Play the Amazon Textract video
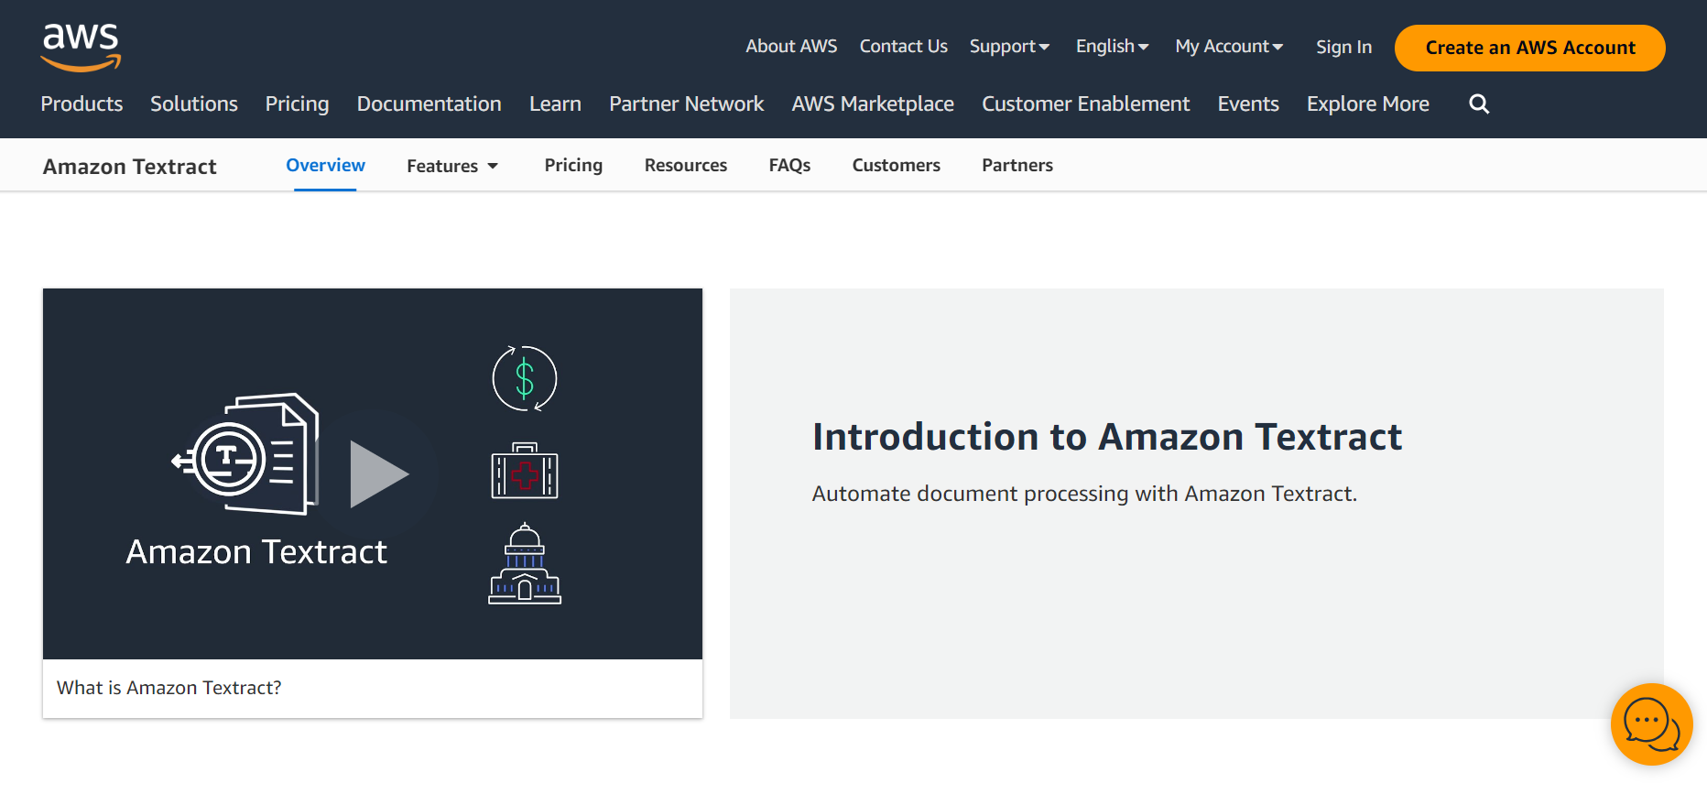The image size is (1707, 794). pyautogui.click(x=378, y=474)
